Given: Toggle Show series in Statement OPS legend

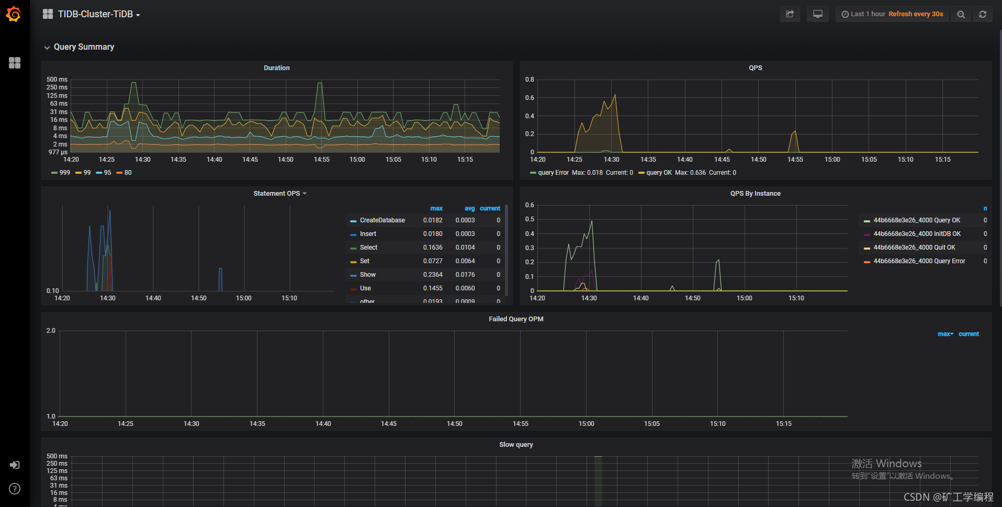Looking at the screenshot, I should [368, 275].
